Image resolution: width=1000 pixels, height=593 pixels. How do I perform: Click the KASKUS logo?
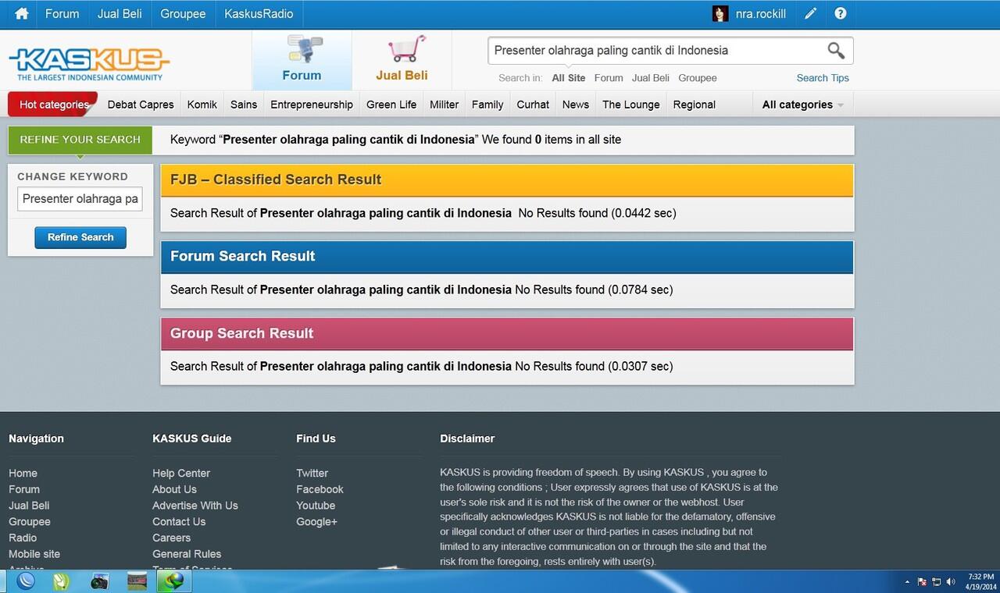89,64
